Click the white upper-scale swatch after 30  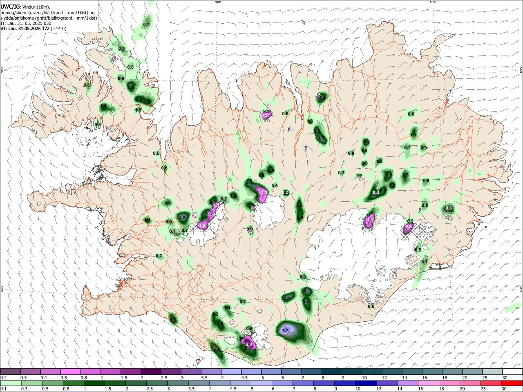point(513,372)
